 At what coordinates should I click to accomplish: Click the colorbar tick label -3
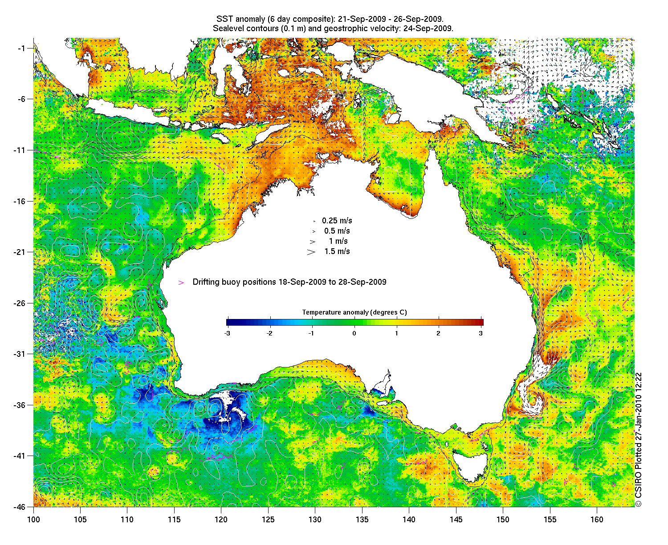(227, 333)
